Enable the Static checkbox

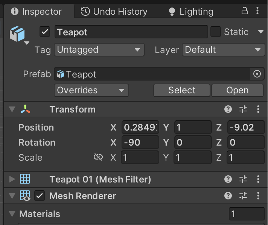pos(216,32)
